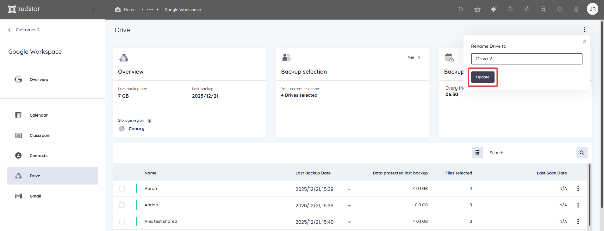Open Drive page three-dot menu
Viewport: 604px width, 231px height.
pyautogui.click(x=584, y=30)
